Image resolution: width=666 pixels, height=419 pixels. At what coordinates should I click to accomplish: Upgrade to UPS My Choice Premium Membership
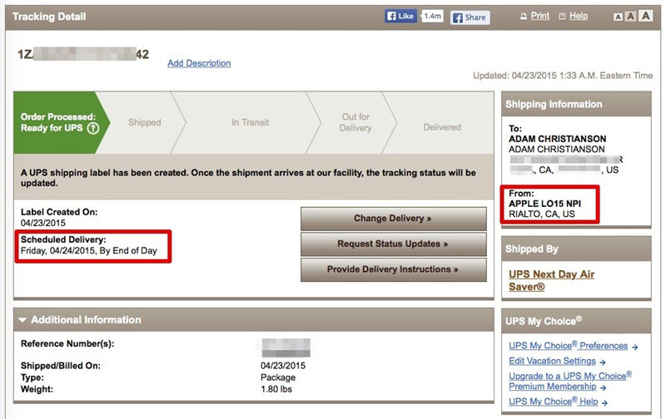point(570,382)
